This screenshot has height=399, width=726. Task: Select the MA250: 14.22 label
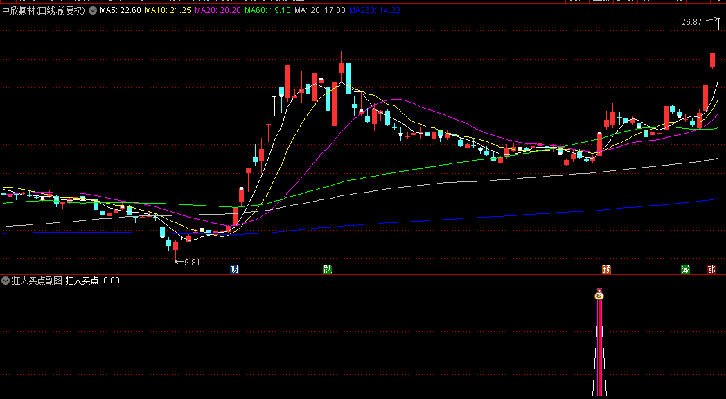coord(375,10)
